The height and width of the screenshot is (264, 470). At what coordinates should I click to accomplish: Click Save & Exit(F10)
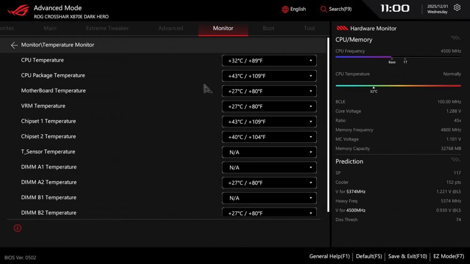(407, 256)
